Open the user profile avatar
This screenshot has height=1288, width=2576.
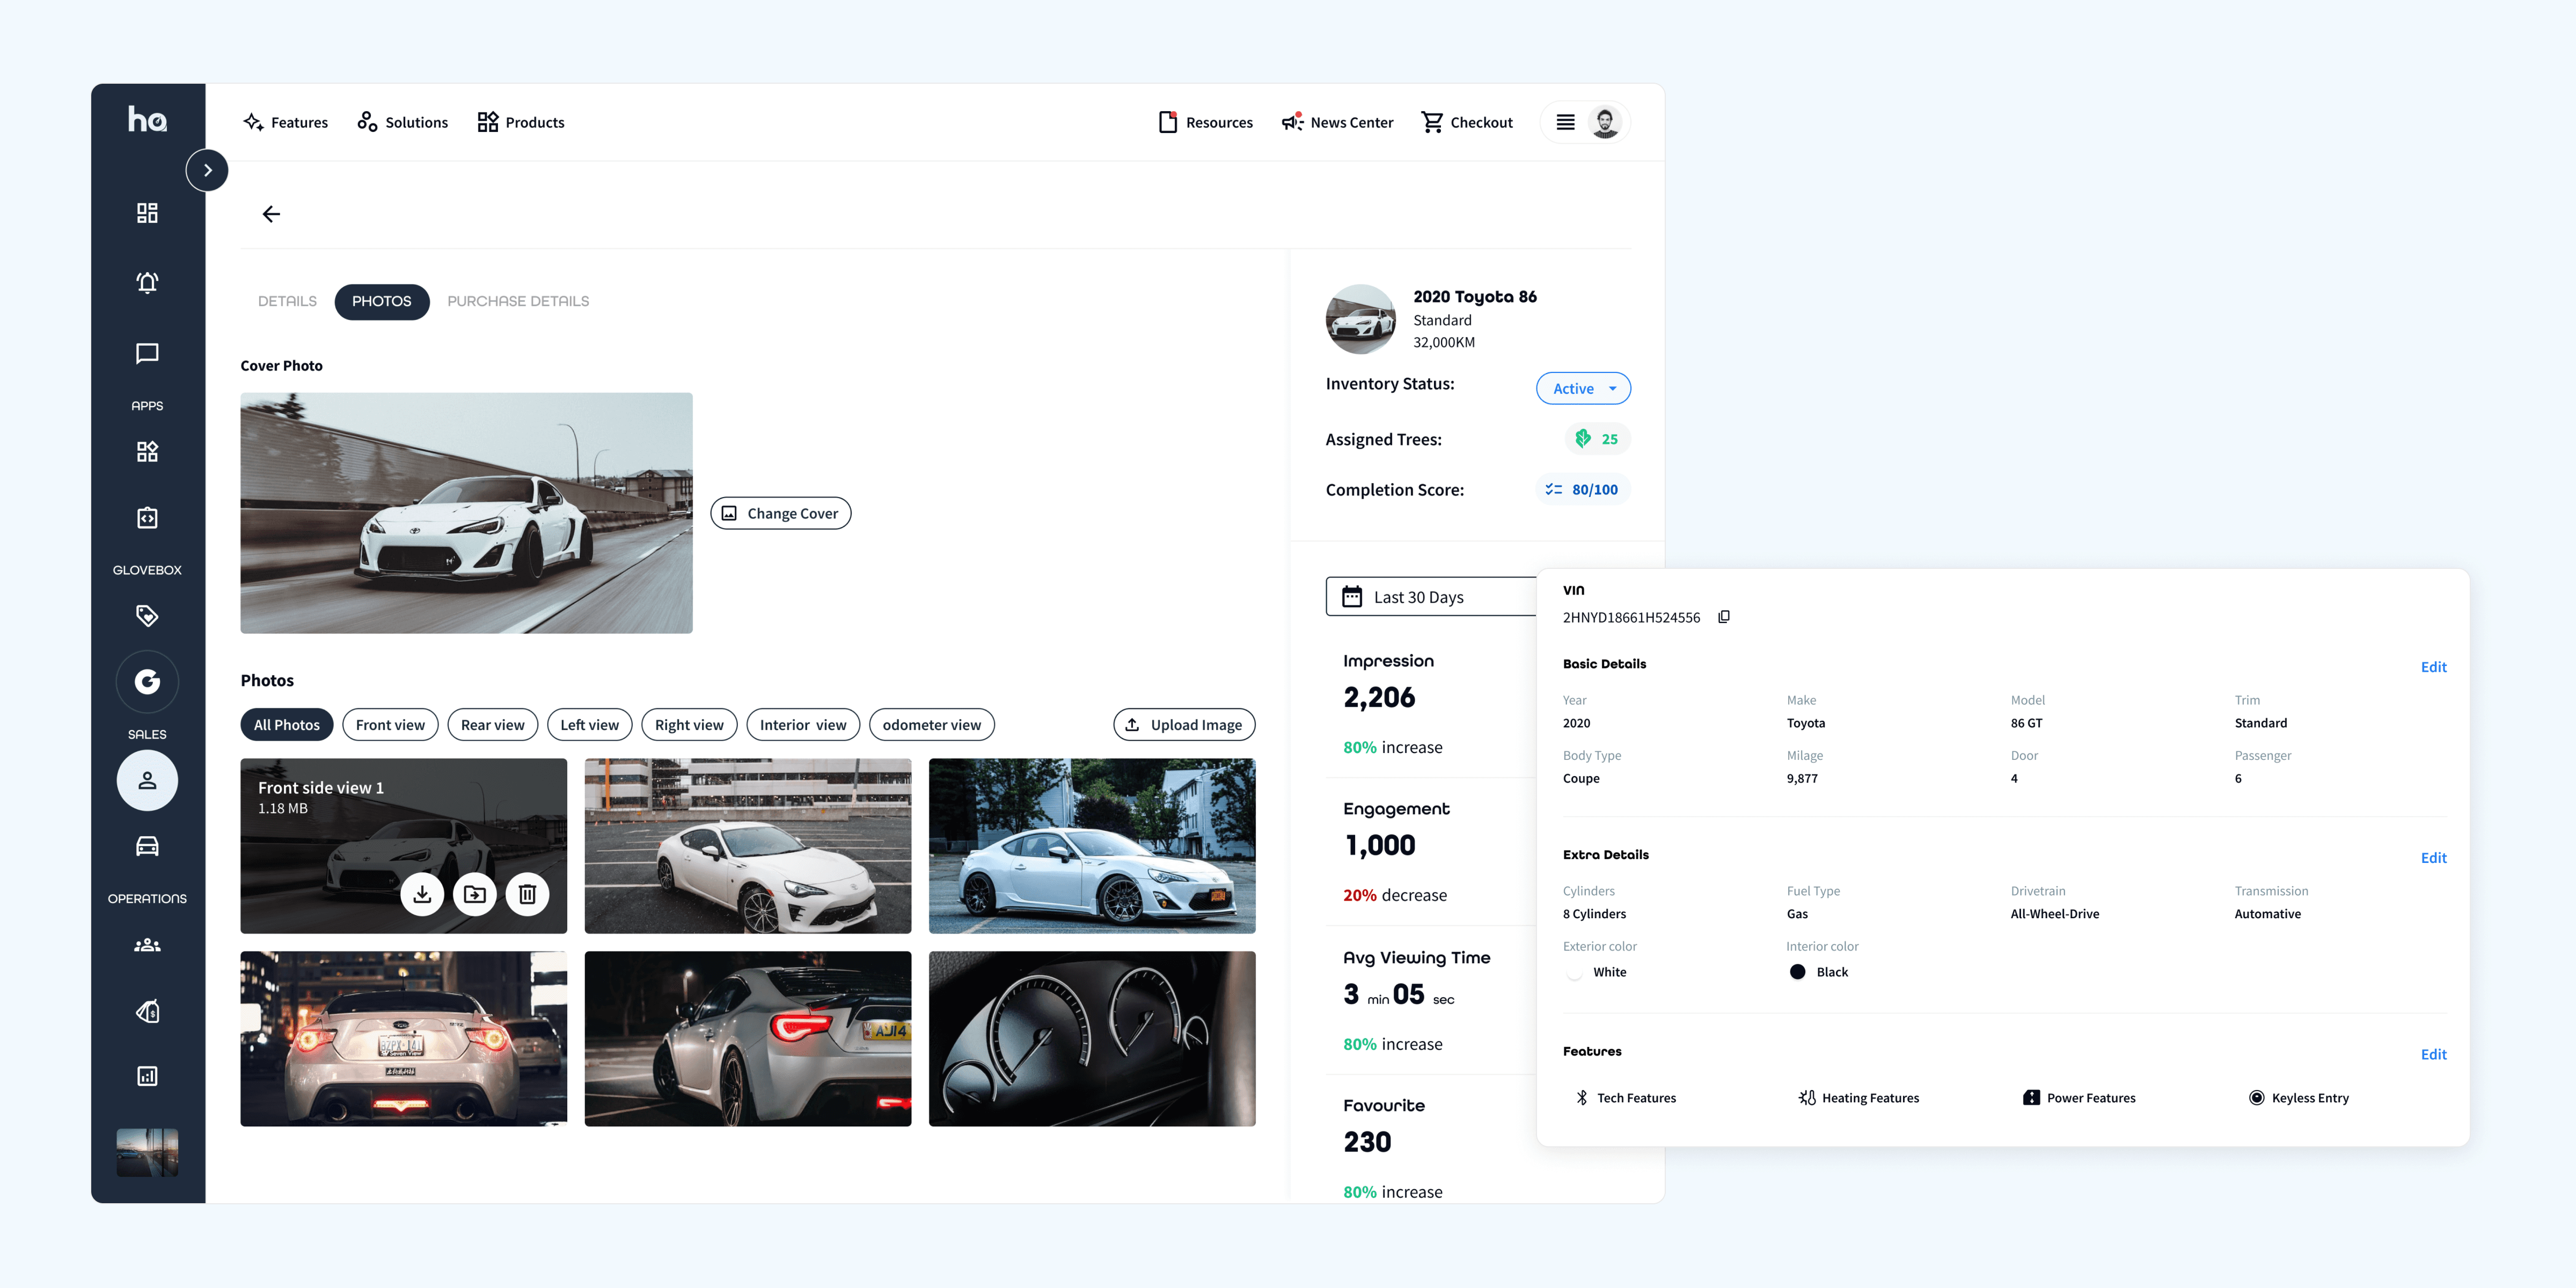(x=1605, y=122)
